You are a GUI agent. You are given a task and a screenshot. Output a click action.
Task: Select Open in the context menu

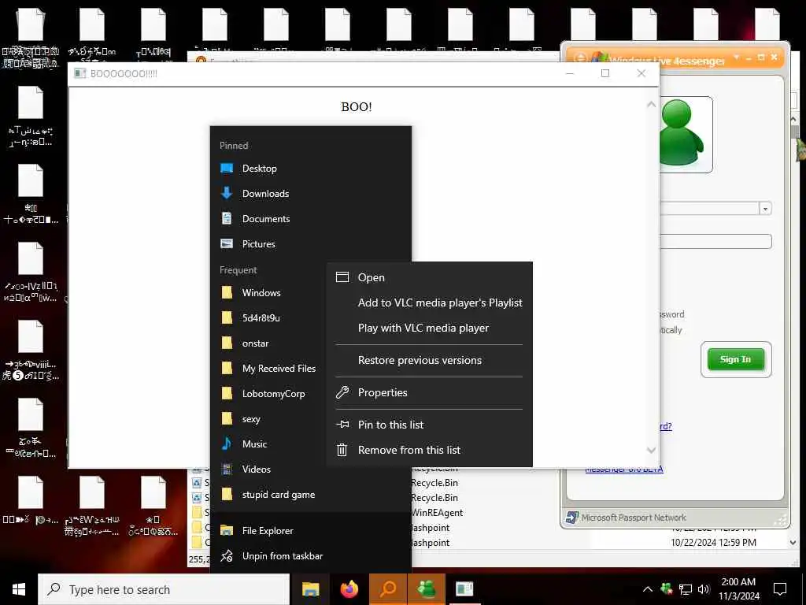pyautogui.click(x=429, y=277)
